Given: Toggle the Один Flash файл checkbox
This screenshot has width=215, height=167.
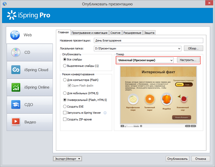Looking at the screenshot, I should click(69, 86).
